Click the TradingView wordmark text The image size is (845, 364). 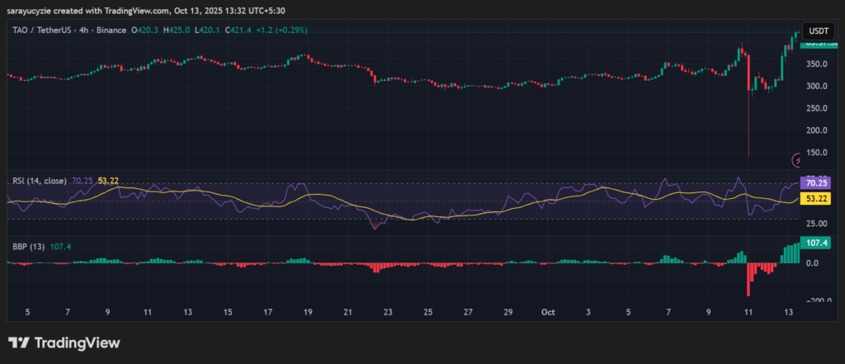pos(76,343)
